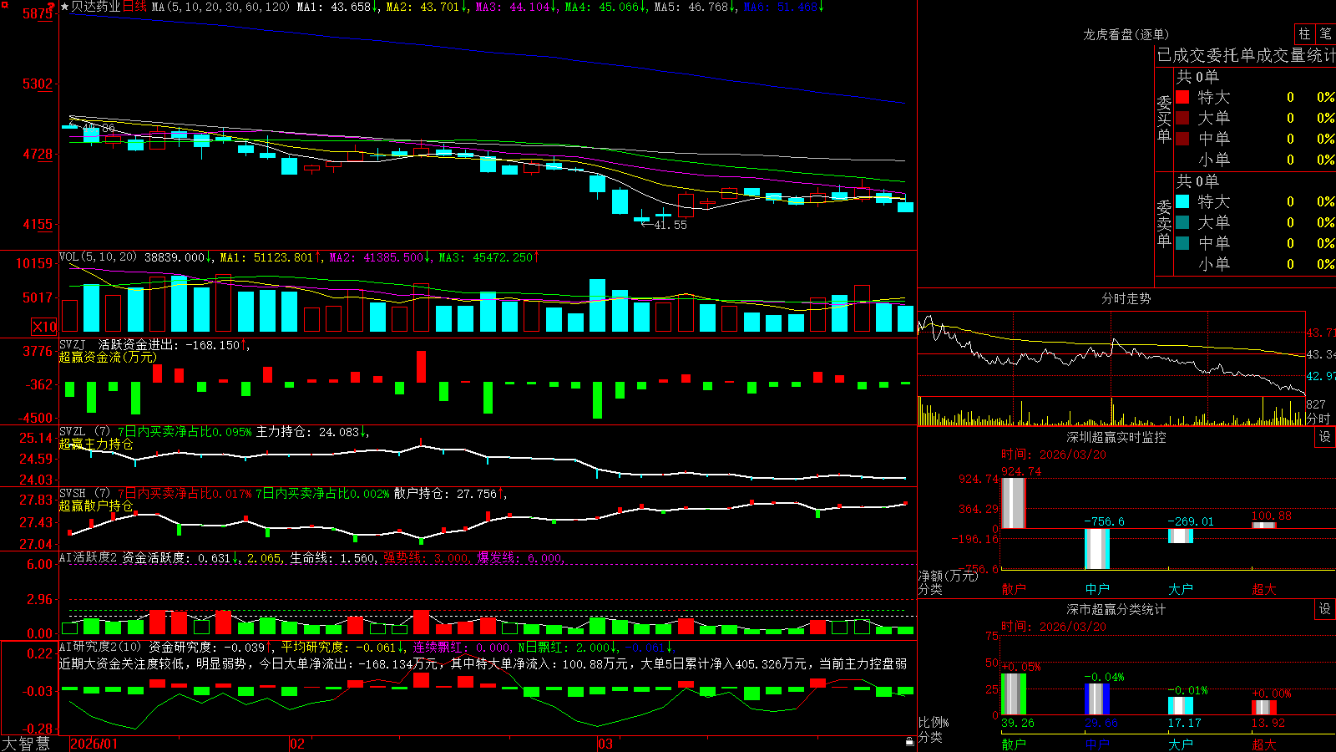This screenshot has width=1336, height=752.
Task: Click the 5875 price axis label
Action: [38, 14]
